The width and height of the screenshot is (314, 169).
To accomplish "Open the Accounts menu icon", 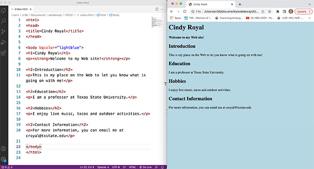I will (4, 148).
